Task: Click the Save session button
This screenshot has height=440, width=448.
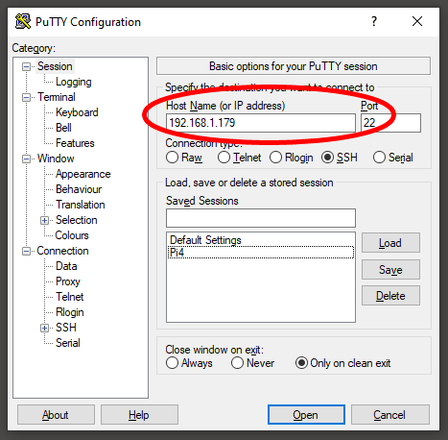Action: coord(390,270)
